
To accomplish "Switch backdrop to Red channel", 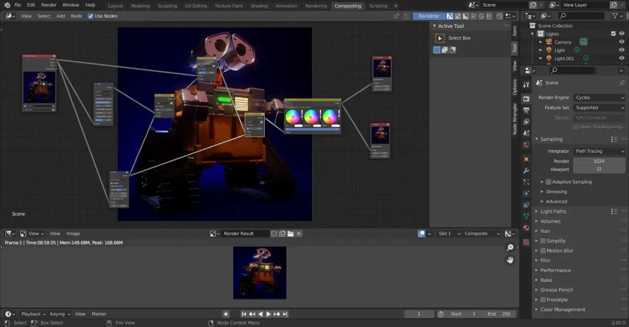I will (x=473, y=16).
